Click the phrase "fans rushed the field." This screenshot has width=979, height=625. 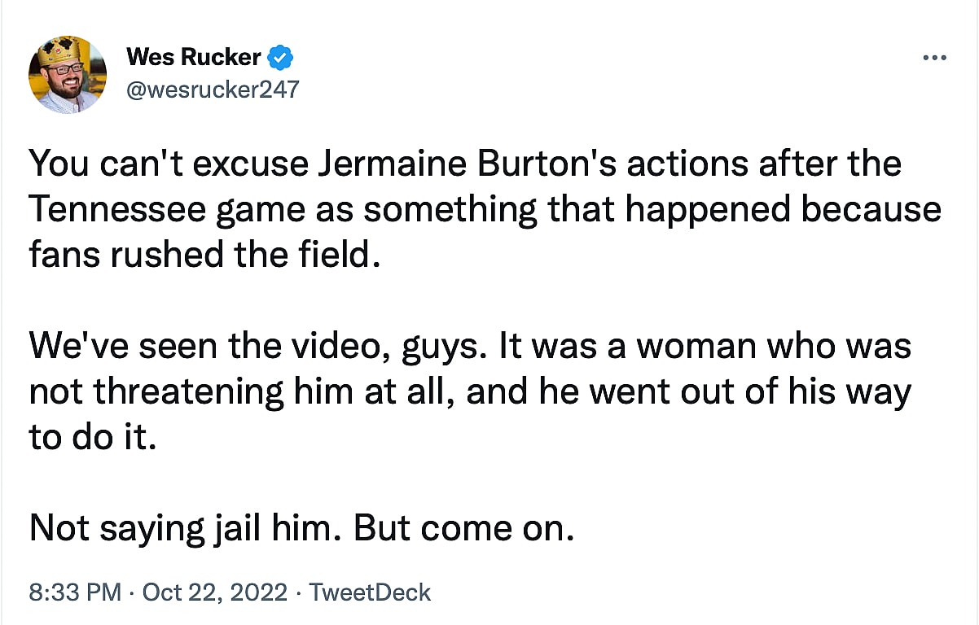205,255
